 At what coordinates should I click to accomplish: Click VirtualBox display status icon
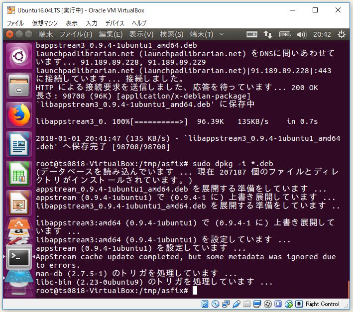point(257,304)
